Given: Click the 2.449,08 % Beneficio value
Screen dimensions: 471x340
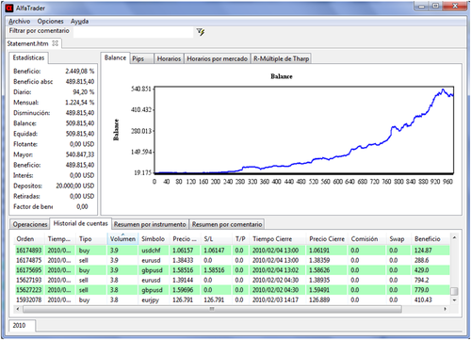Looking at the screenshot, I should (80, 72).
